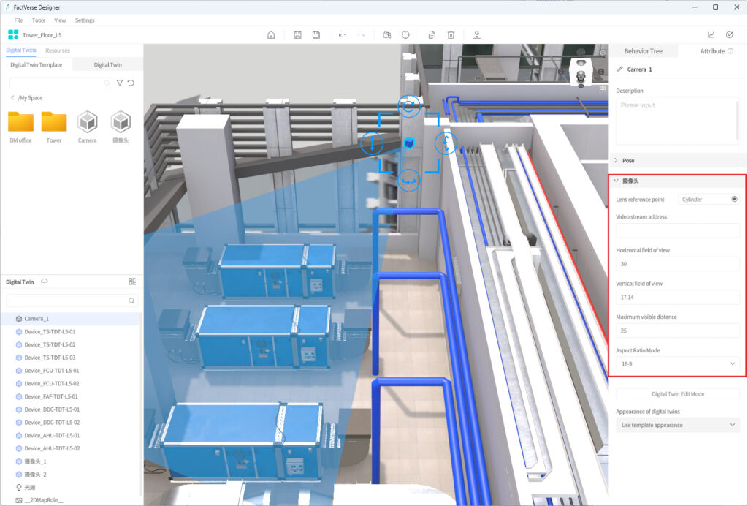Click the building scene icon in toolbar
This screenshot has height=506, width=748.
coord(387,35)
